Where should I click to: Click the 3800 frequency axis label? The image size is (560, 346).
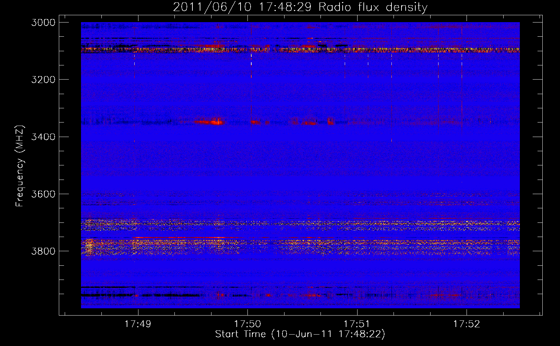(43, 251)
